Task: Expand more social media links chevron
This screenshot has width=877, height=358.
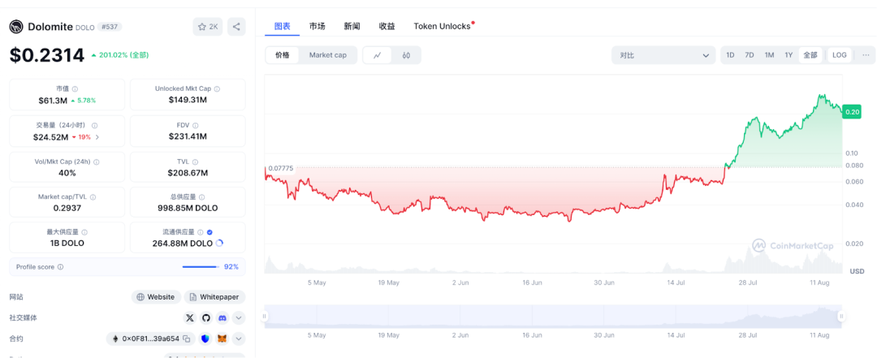Action: tap(238, 317)
